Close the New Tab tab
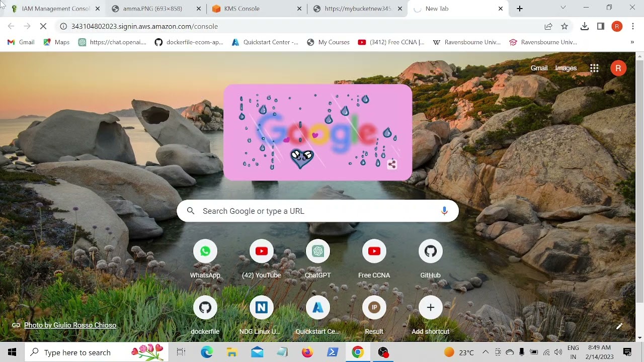Screen dimensions: 644x362 tap(501, 9)
